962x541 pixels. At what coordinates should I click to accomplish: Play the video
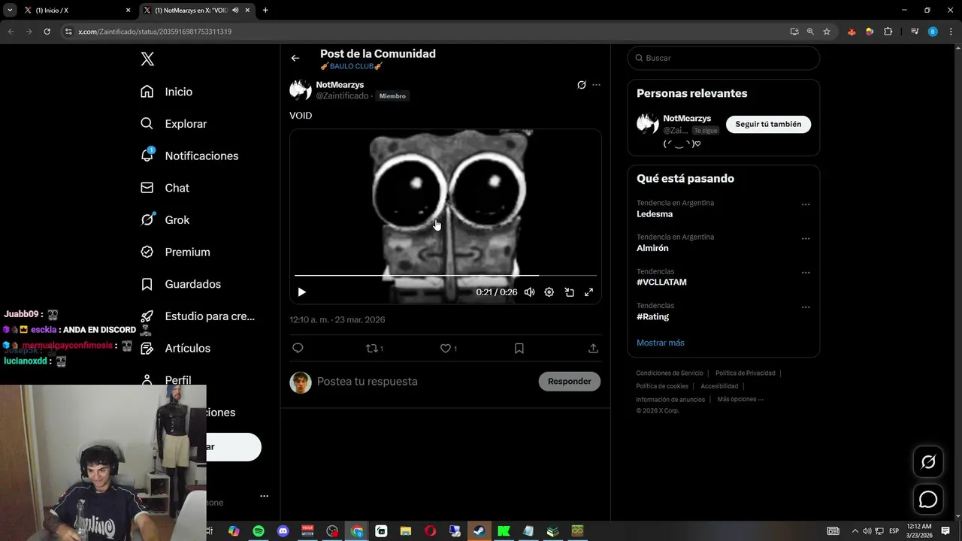click(x=301, y=292)
